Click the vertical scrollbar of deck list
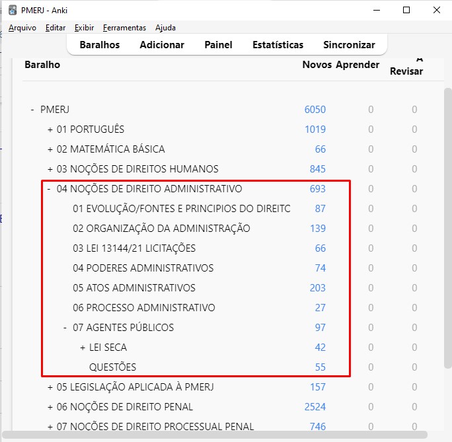 click(x=447, y=228)
